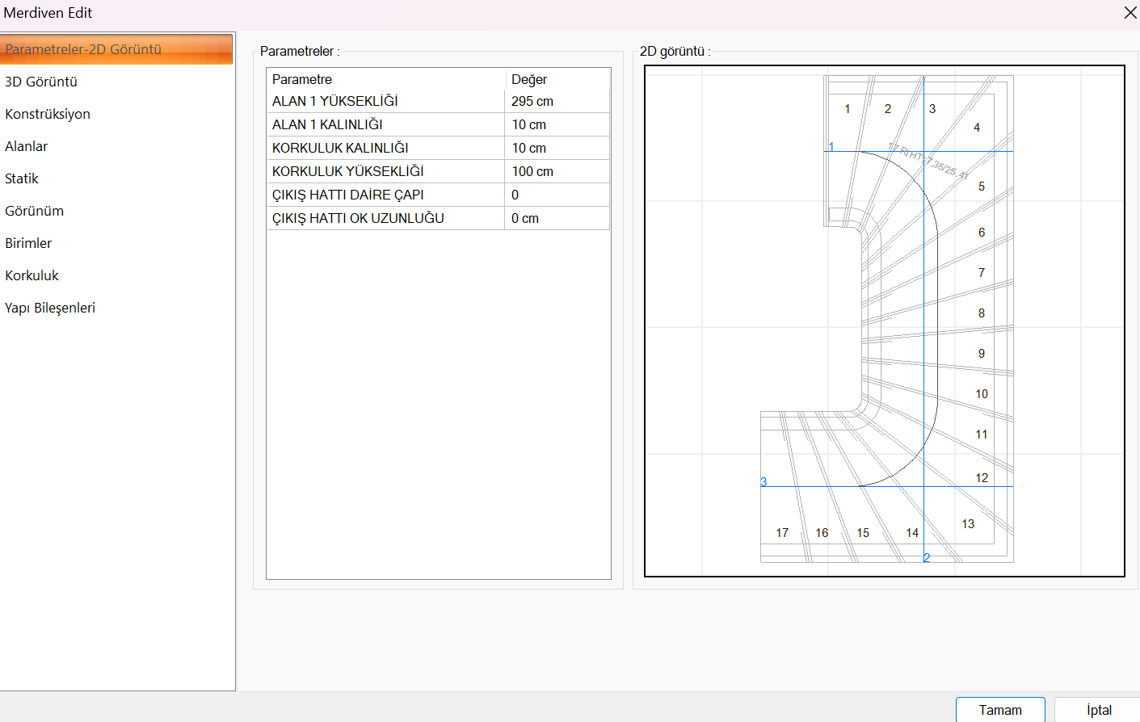
Task: Open the Statik section
Action: pos(22,178)
